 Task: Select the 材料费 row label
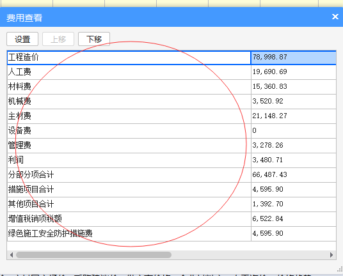click(20, 86)
